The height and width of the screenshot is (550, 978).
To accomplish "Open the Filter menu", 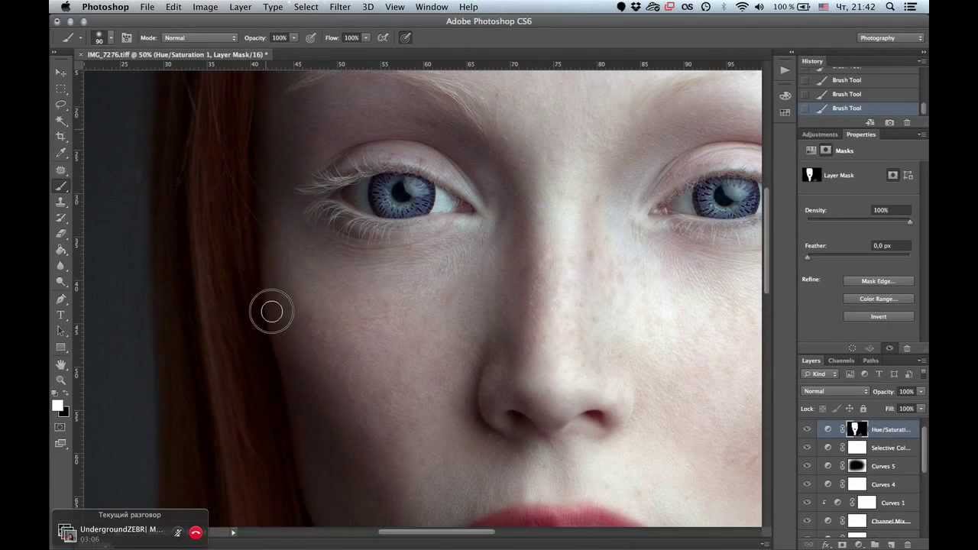I will (x=340, y=7).
